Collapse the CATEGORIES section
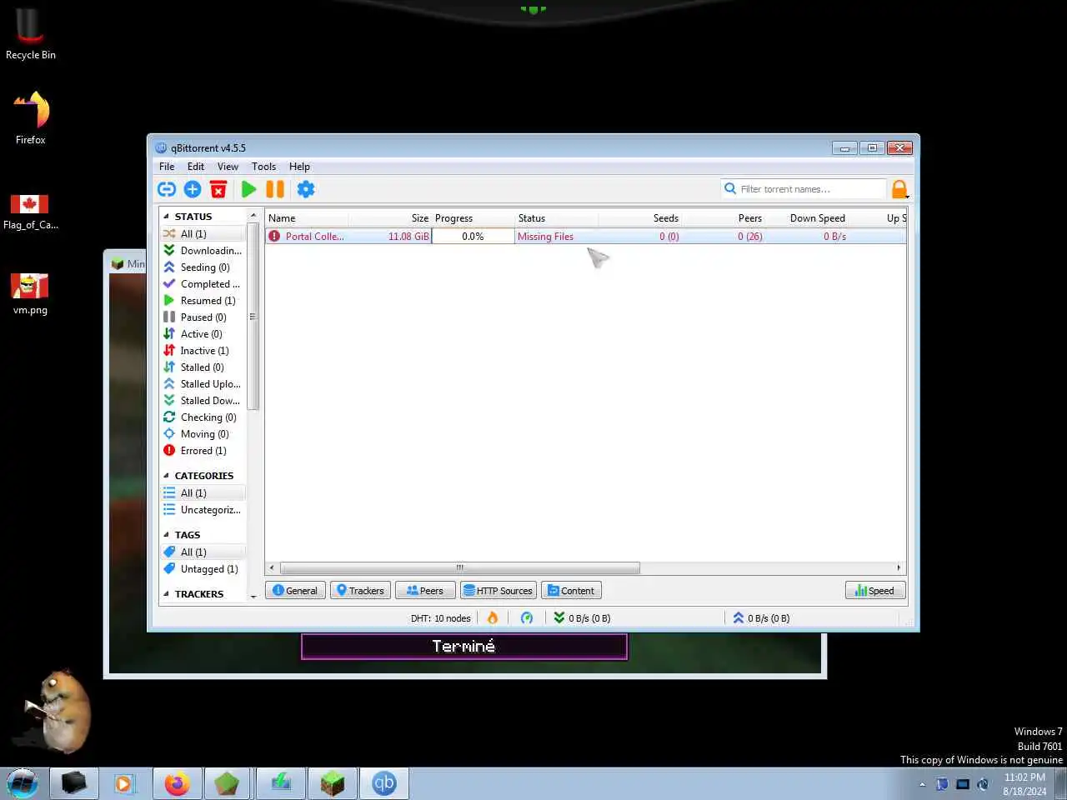This screenshot has height=800, width=1067. coord(166,476)
